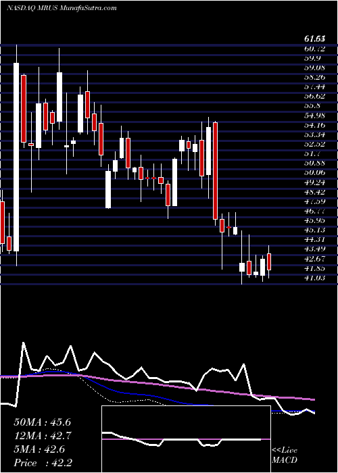
Task: Click the 52.52 price axis label
Action: pos(315,144)
